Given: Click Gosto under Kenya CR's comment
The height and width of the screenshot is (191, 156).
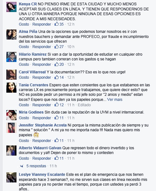Looking at the screenshot, I should (24, 24).
